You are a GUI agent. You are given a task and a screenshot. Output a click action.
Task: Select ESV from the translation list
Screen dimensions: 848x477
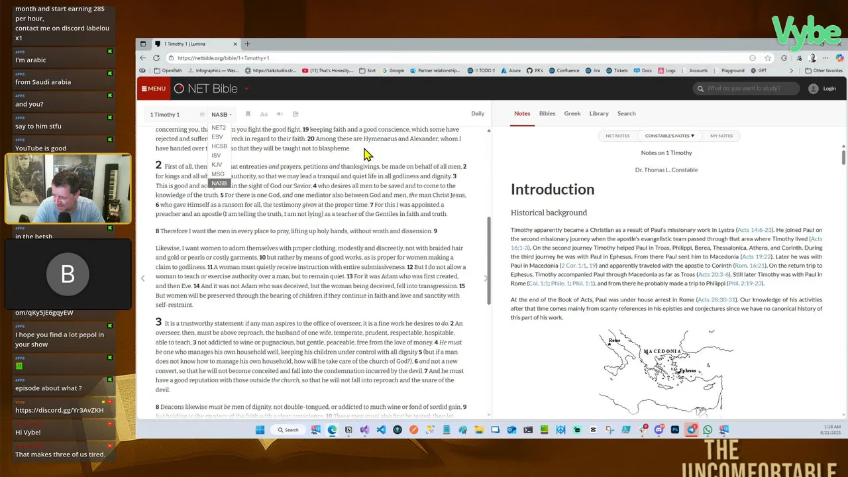coord(217,137)
